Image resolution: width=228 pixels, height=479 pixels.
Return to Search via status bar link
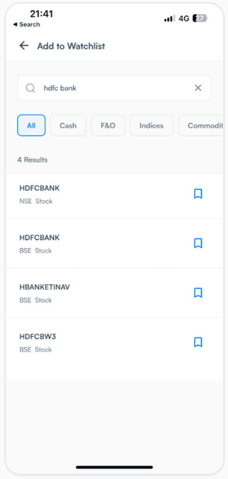click(x=27, y=24)
